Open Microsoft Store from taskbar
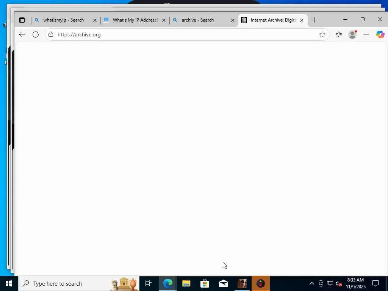 (x=205, y=283)
